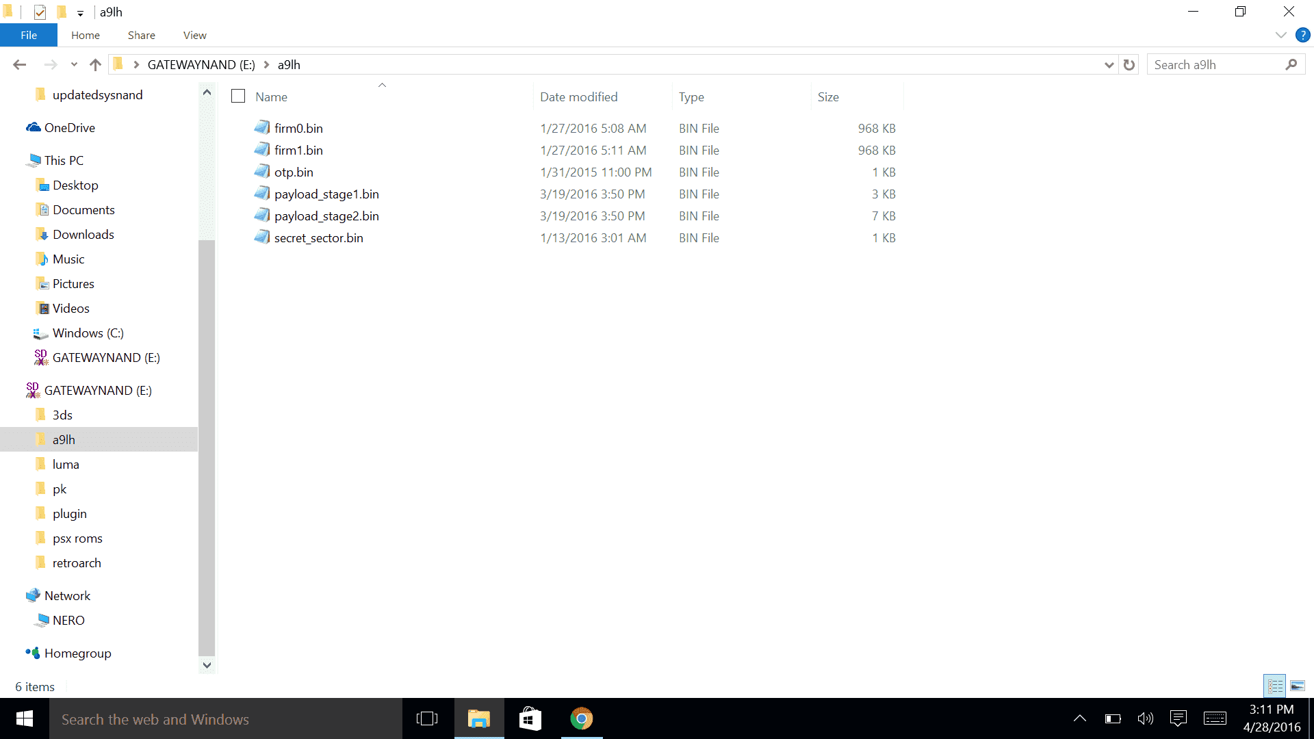Open the View ribbon tab
Screen dimensions: 1314x739
click(195, 35)
